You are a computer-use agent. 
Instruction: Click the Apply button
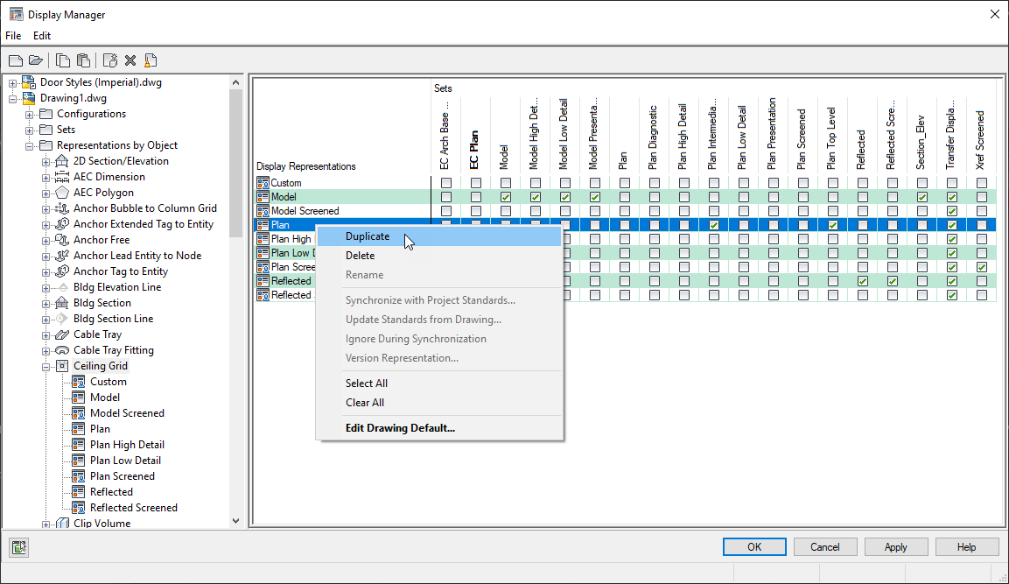click(896, 546)
